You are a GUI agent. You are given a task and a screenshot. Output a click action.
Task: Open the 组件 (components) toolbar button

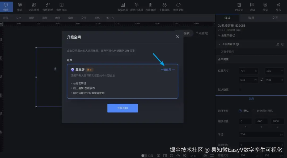coord(6,7)
